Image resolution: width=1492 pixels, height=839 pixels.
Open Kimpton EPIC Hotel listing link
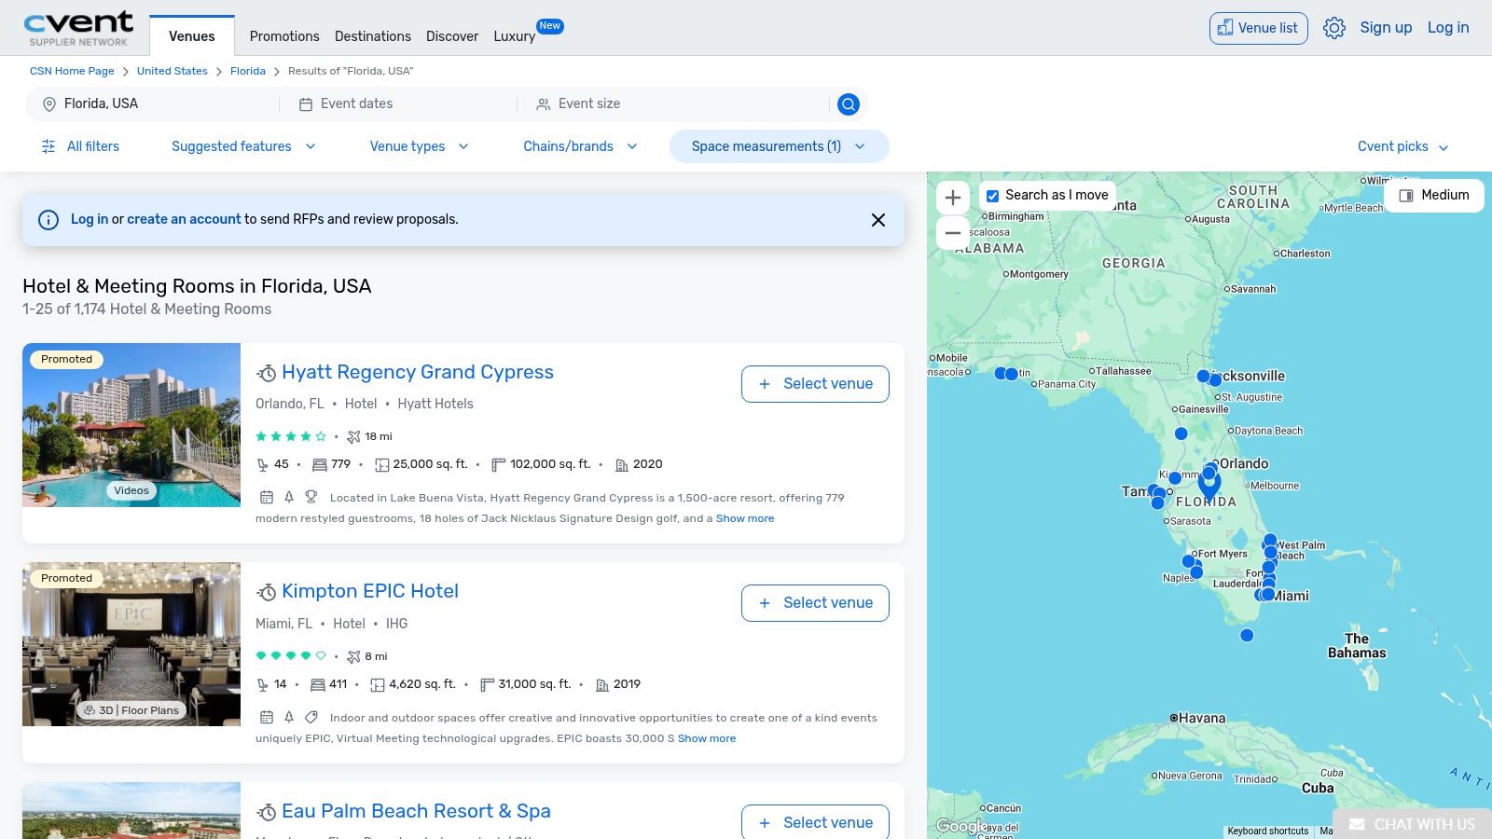(370, 591)
